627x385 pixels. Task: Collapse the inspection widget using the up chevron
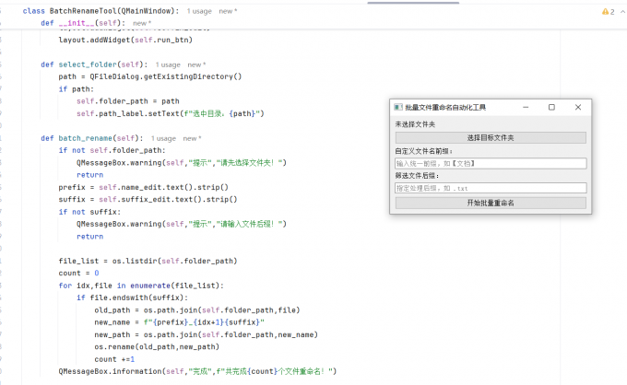[622, 12]
